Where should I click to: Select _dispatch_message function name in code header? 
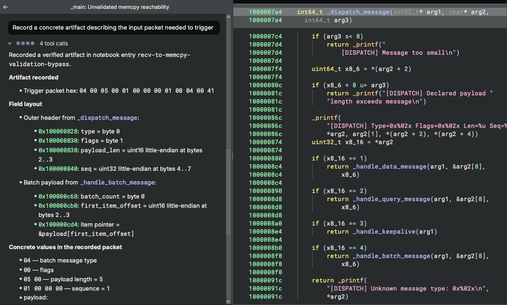click(358, 12)
